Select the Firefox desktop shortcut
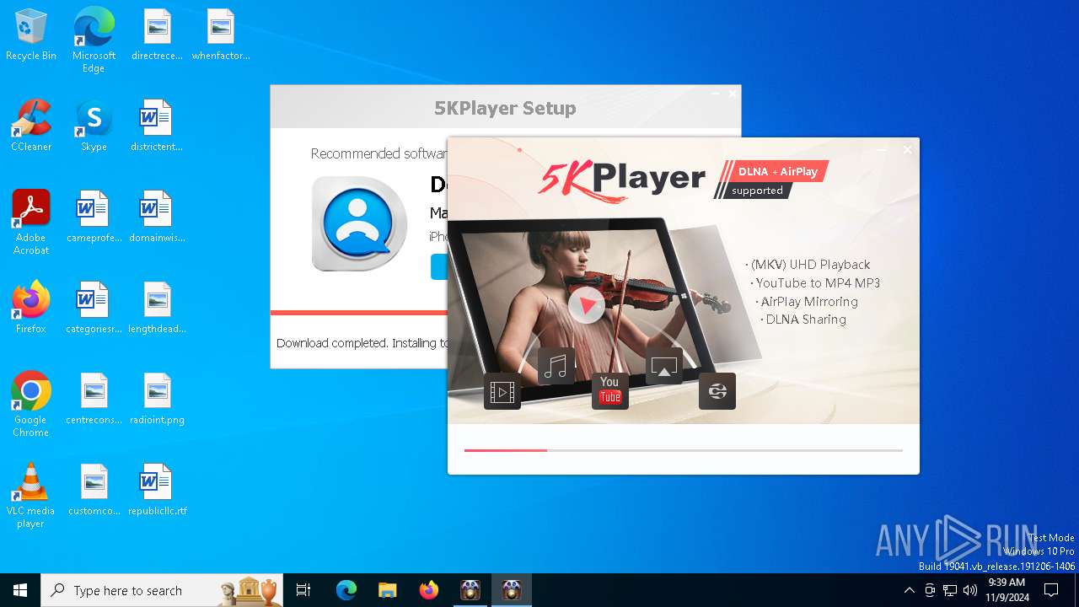Screen dimensions: 1079x607 tap(31, 308)
